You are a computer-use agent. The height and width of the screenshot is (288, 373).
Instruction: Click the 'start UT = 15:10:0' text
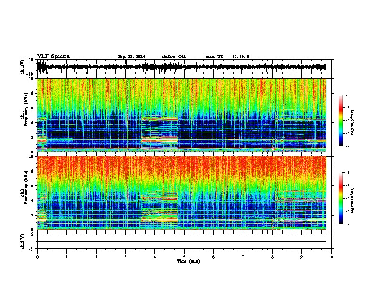[227, 56]
